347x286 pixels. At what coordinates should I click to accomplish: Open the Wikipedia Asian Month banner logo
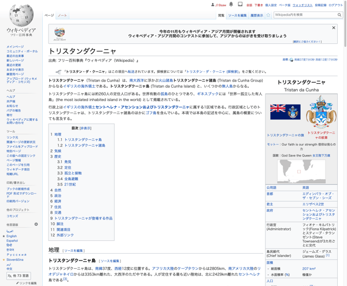tap(60, 34)
